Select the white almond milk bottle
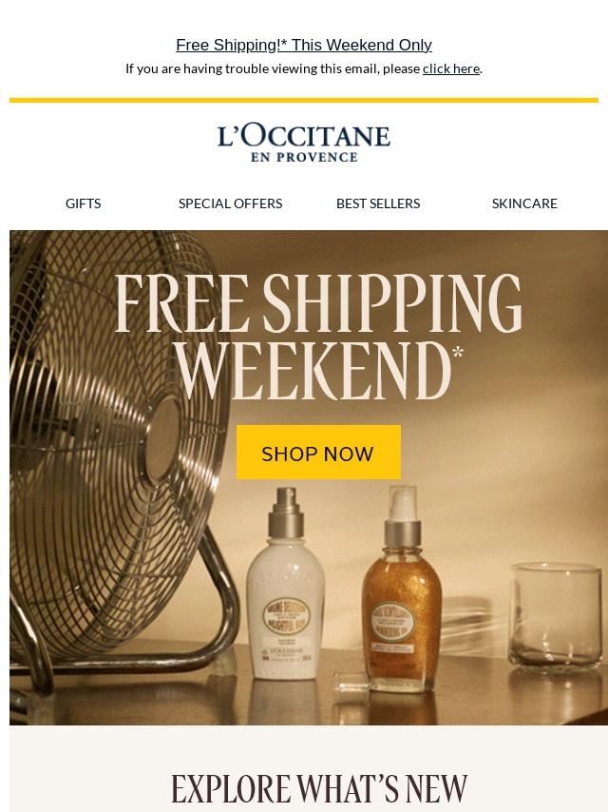This screenshot has width=608, height=812. [286, 584]
